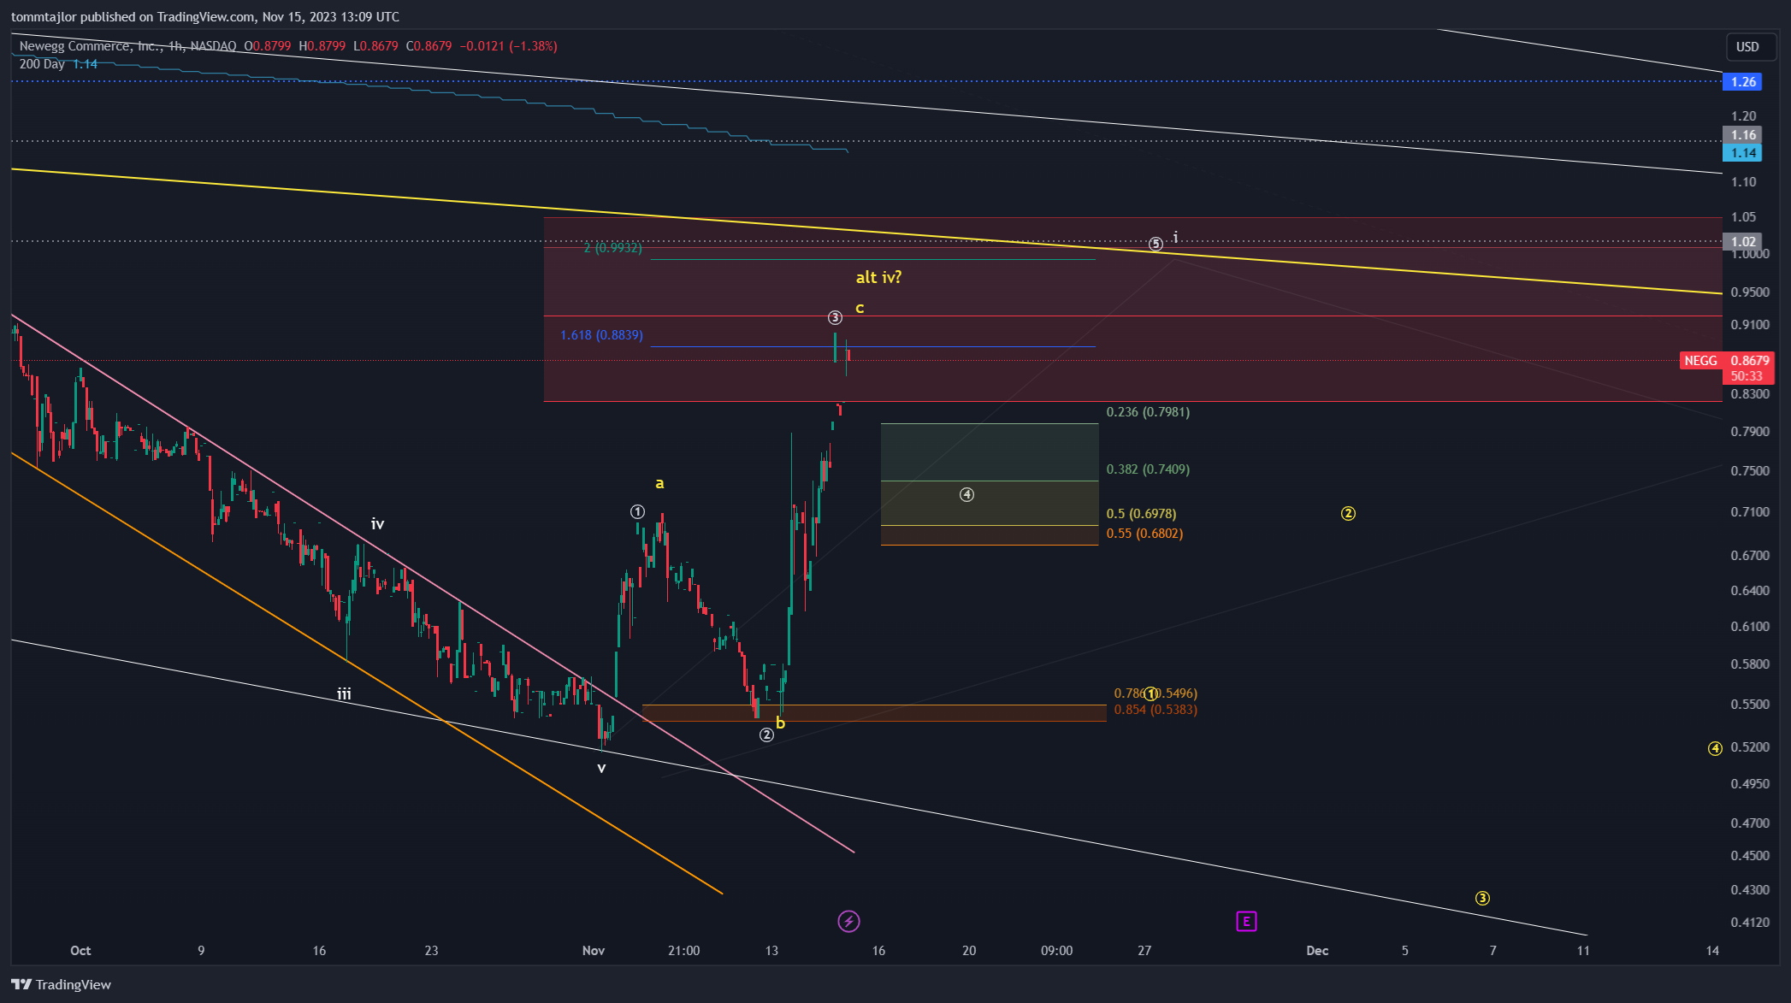
Task: Click the yellow circled 2 wave label
Action: [1348, 514]
